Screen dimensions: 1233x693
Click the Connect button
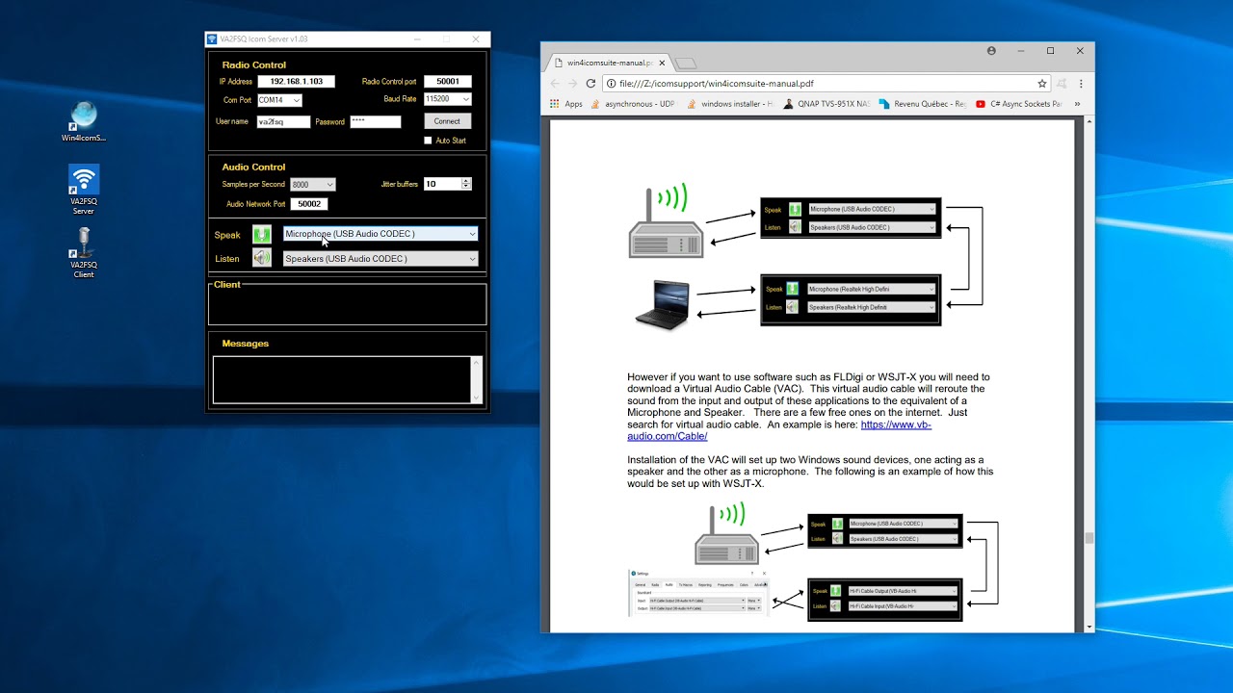click(447, 121)
